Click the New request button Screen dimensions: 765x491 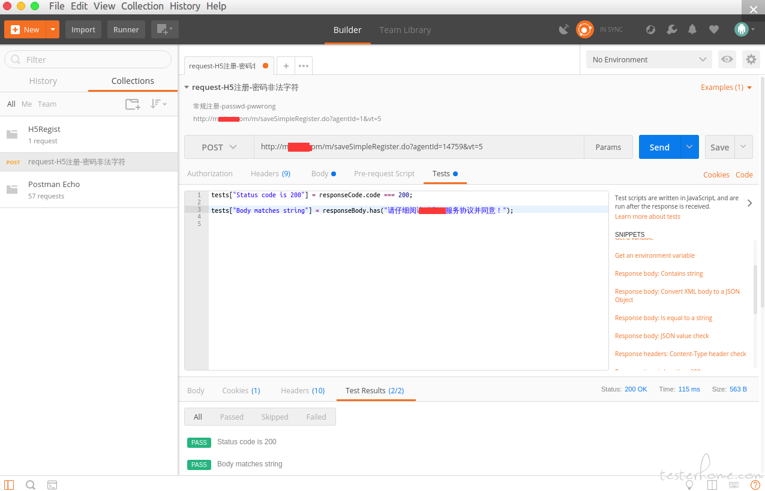point(25,29)
